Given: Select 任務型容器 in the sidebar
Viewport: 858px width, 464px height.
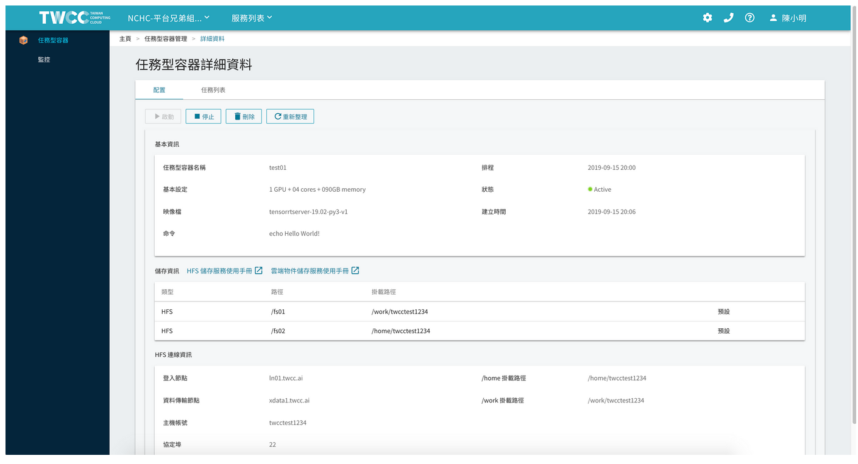Looking at the screenshot, I should (53, 40).
